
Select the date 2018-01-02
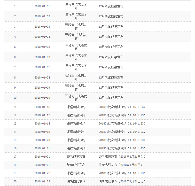[x=42, y=16]
